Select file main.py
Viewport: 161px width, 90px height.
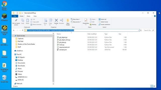point(62,45)
